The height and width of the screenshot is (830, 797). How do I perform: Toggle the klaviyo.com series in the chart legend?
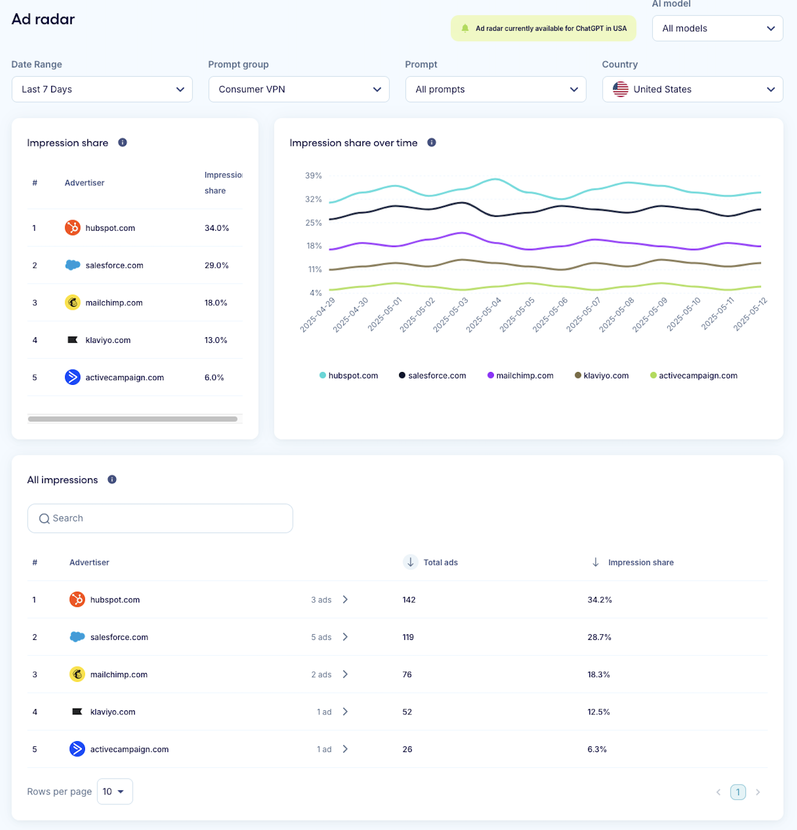602,375
